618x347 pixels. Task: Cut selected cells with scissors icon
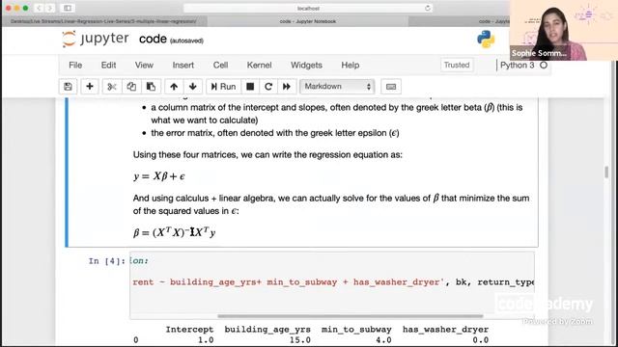click(x=112, y=87)
